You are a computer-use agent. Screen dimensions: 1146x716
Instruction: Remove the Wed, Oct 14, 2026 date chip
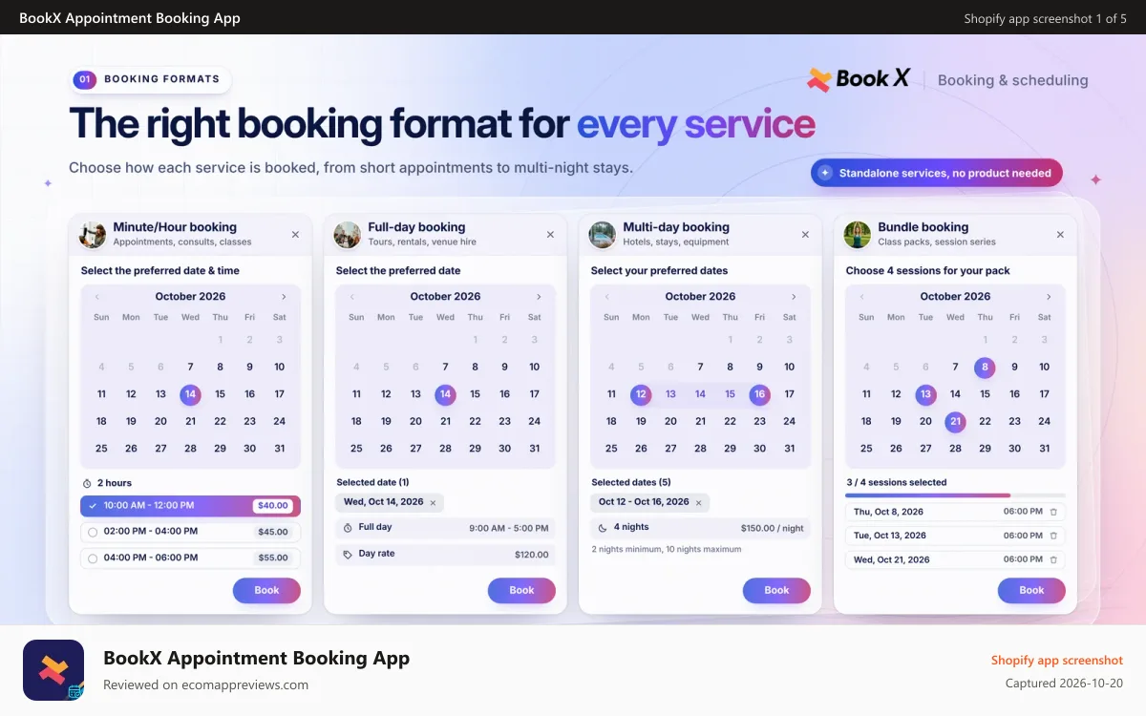(x=433, y=502)
